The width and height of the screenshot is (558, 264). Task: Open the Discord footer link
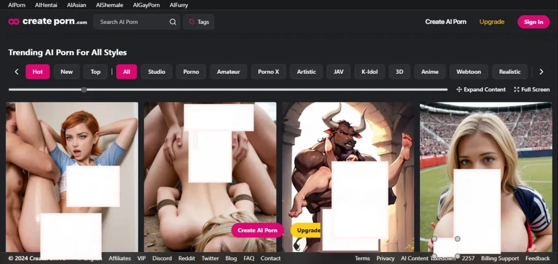[162, 259]
